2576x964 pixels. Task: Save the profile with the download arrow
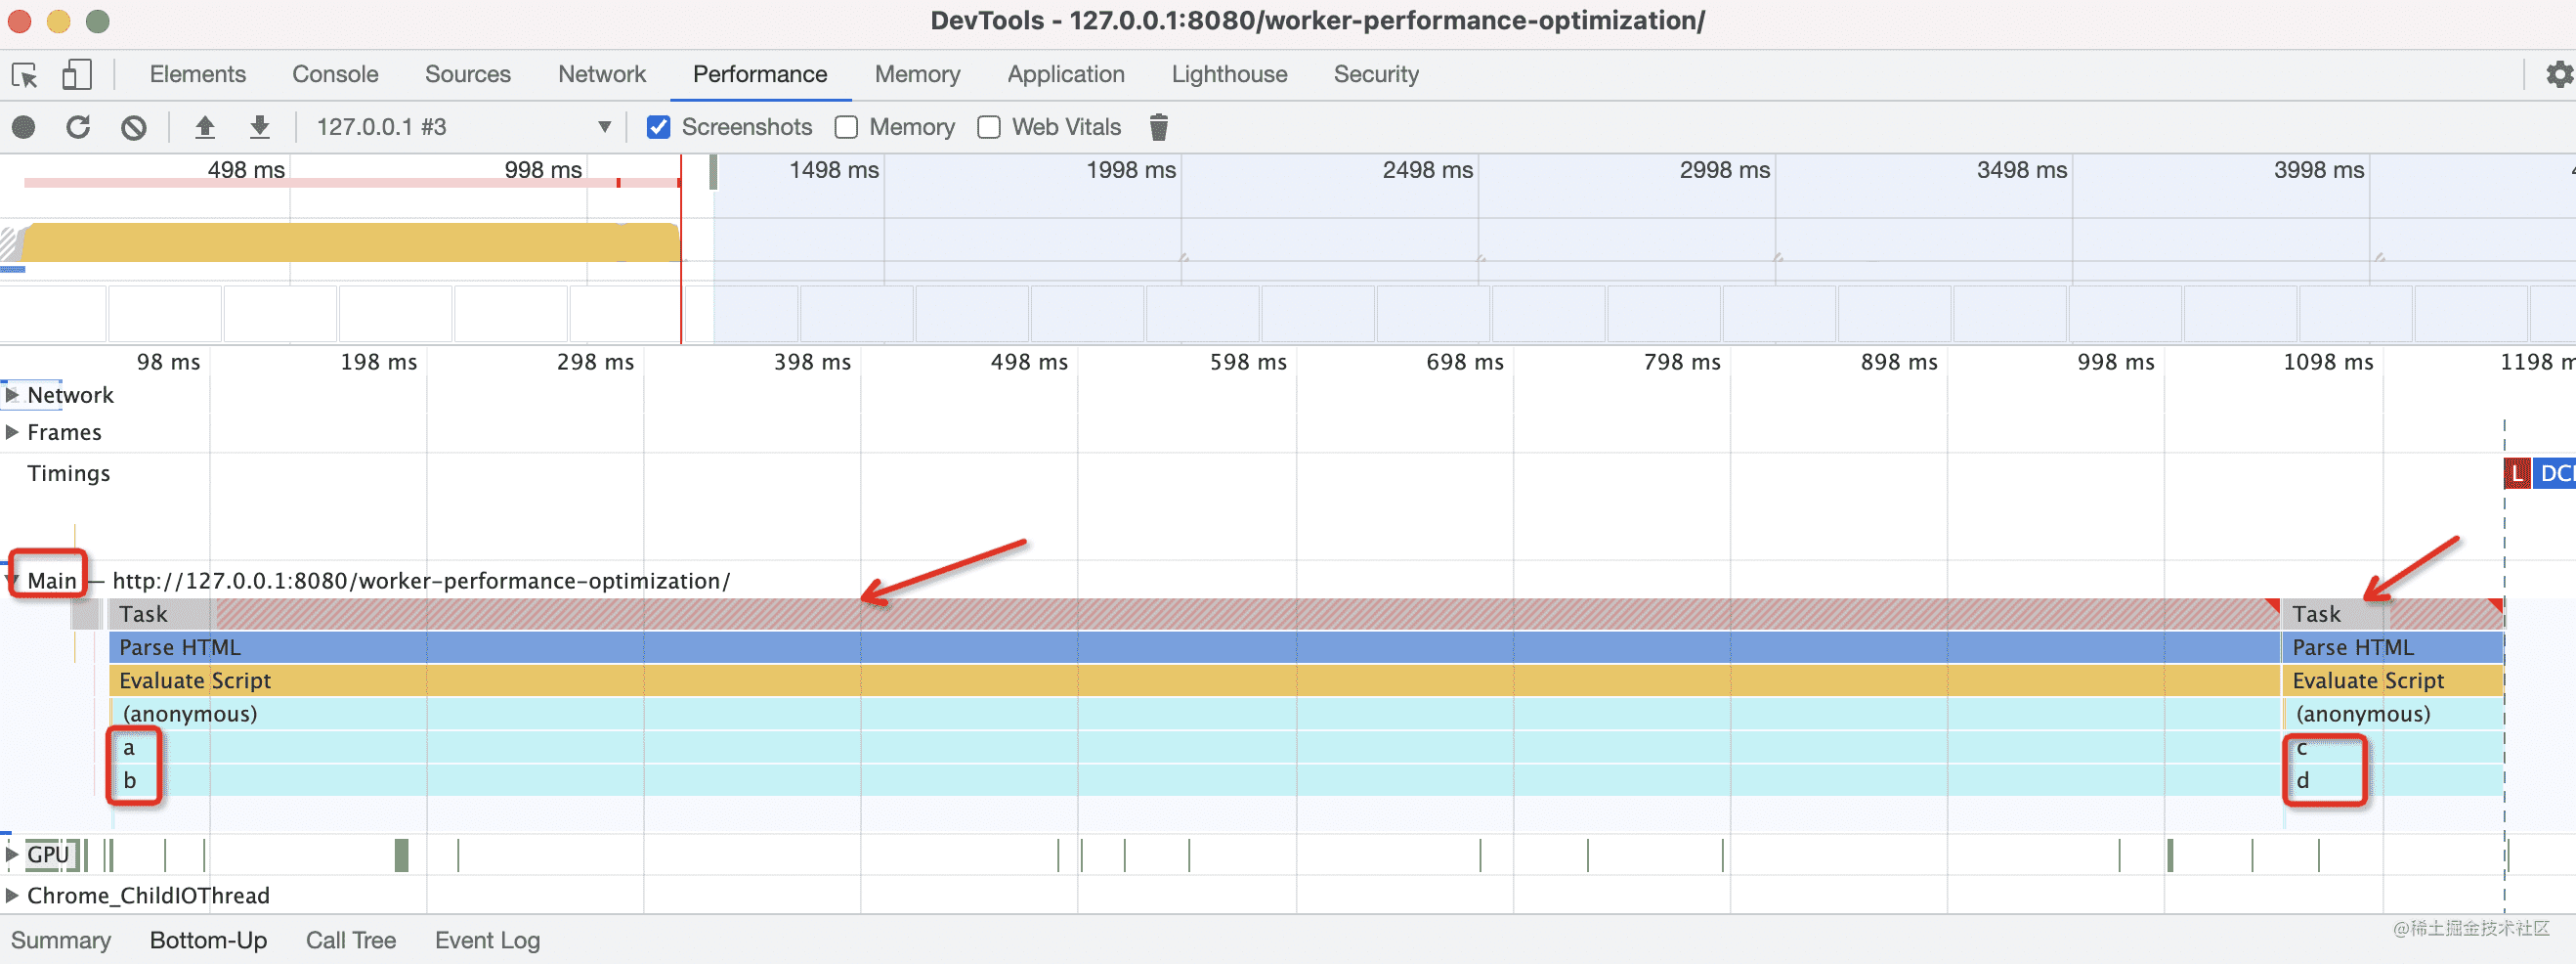[x=259, y=127]
